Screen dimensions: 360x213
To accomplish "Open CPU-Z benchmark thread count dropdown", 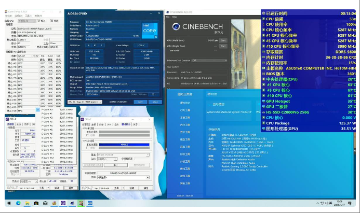I will tap(107, 159).
